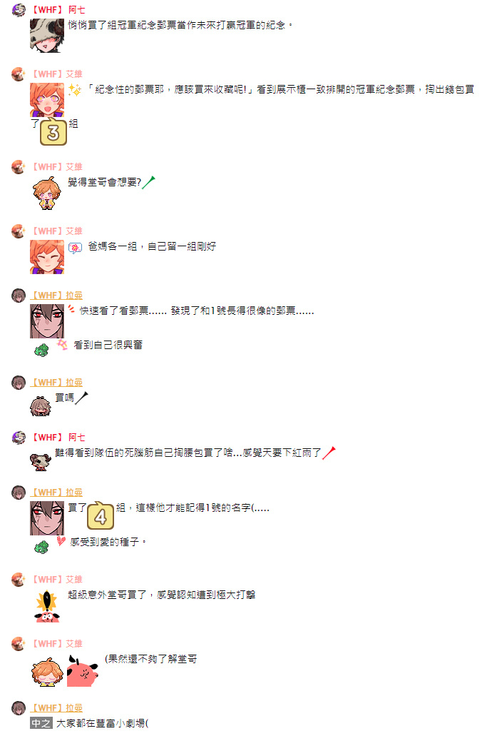The width and height of the screenshot is (492, 736).
Task: Click the sparkle emoticon in 艾維's post
Action: coord(75,90)
